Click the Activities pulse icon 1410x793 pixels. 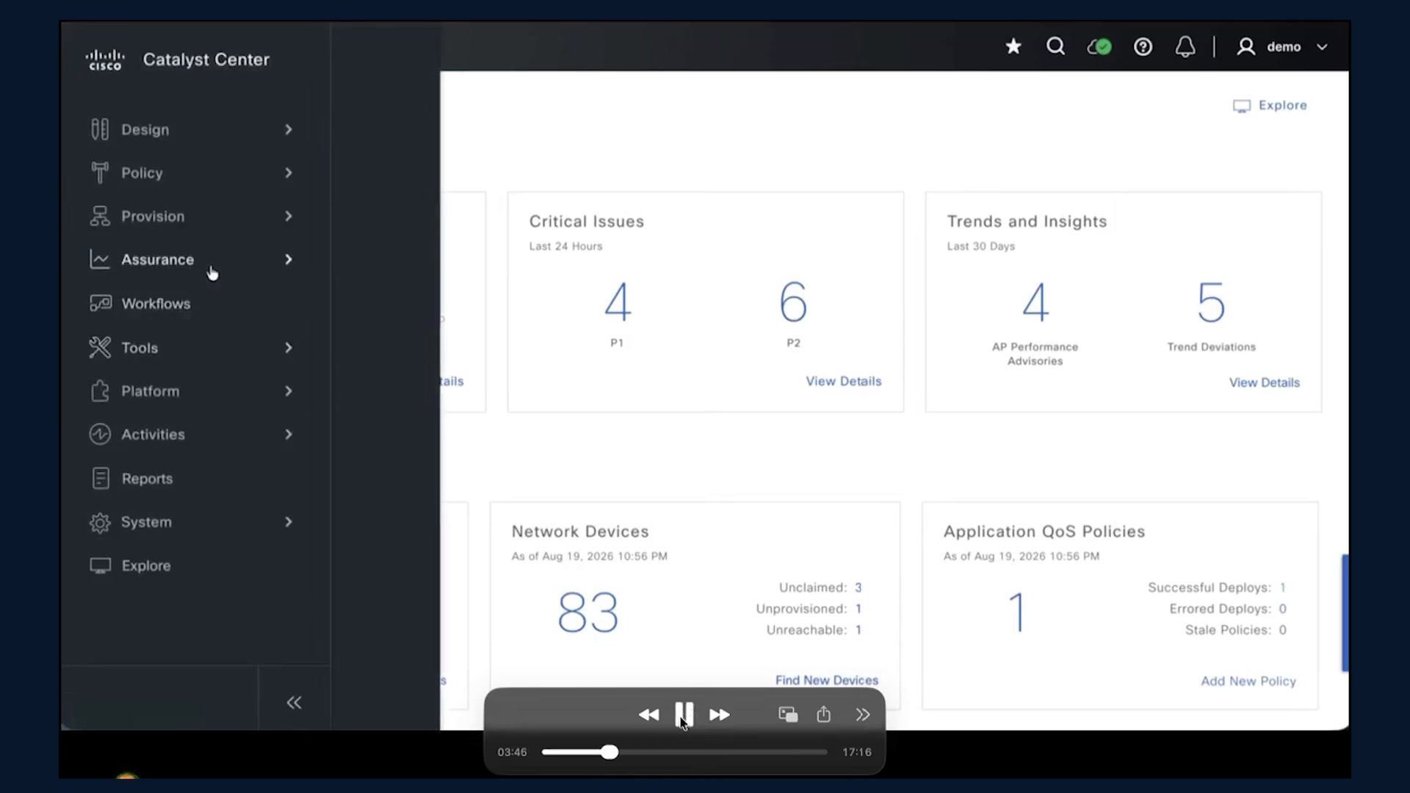click(100, 434)
